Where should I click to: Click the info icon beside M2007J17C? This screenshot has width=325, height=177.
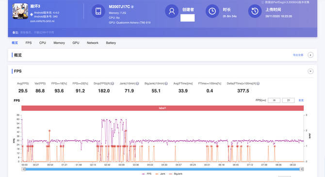(x=132, y=7)
